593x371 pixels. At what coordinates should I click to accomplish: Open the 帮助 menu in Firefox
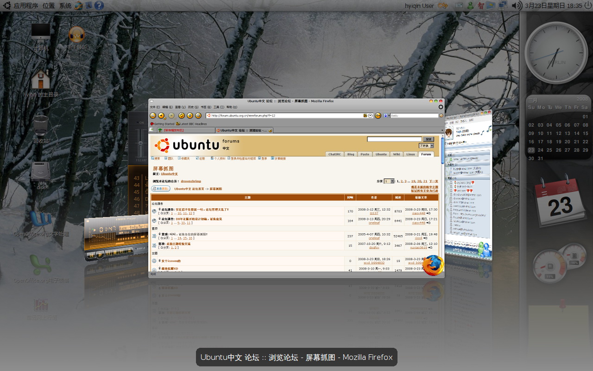pyautogui.click(x=232, y=107)
